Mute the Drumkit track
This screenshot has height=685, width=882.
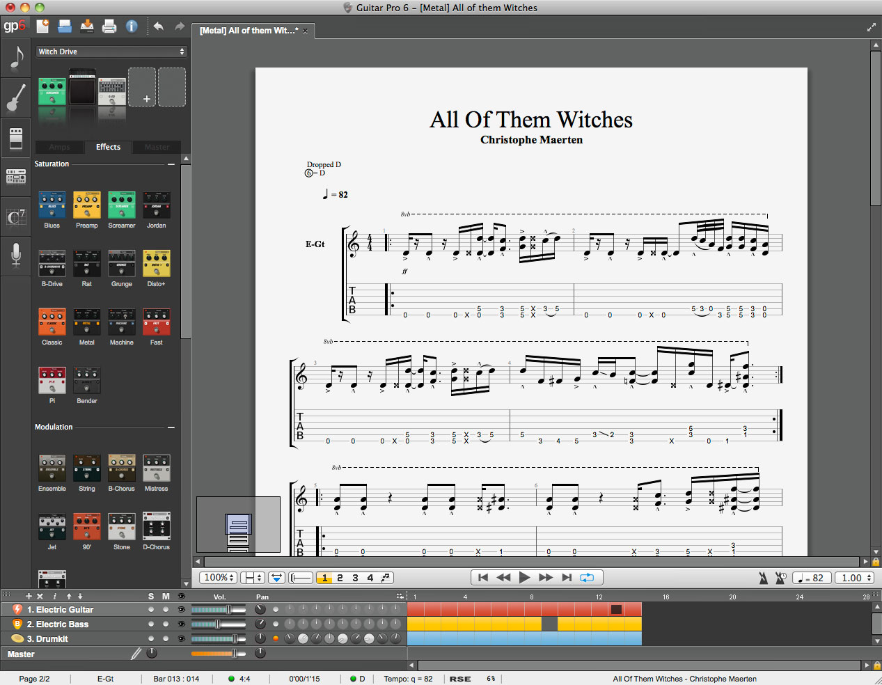tap(166, 639)
